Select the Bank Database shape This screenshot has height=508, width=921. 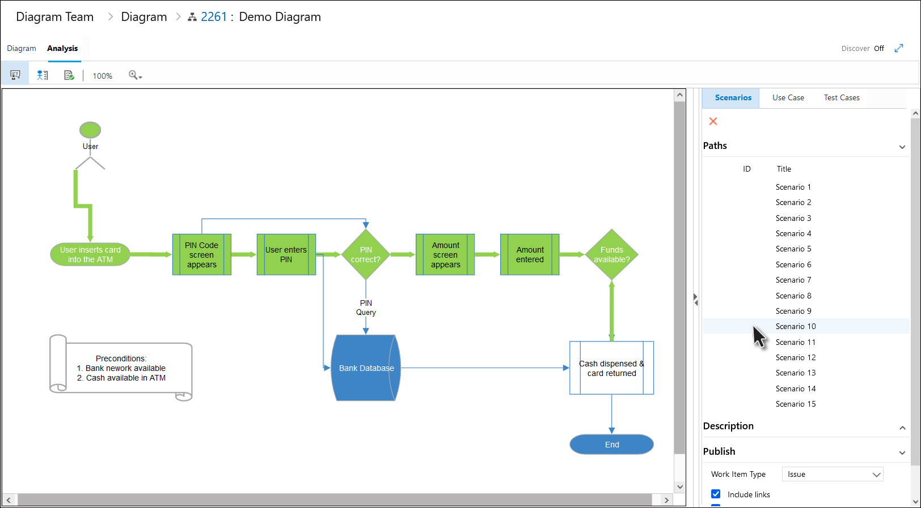pyautogui.click(x=366, y=368)
